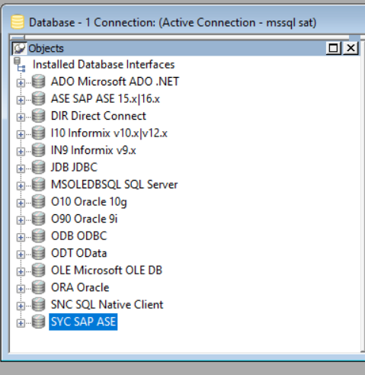Image resolution: width=365 pixels, height=375 pixels.
Task: Expand the SNC SQL Native Client node
Action: click(21, 306)
